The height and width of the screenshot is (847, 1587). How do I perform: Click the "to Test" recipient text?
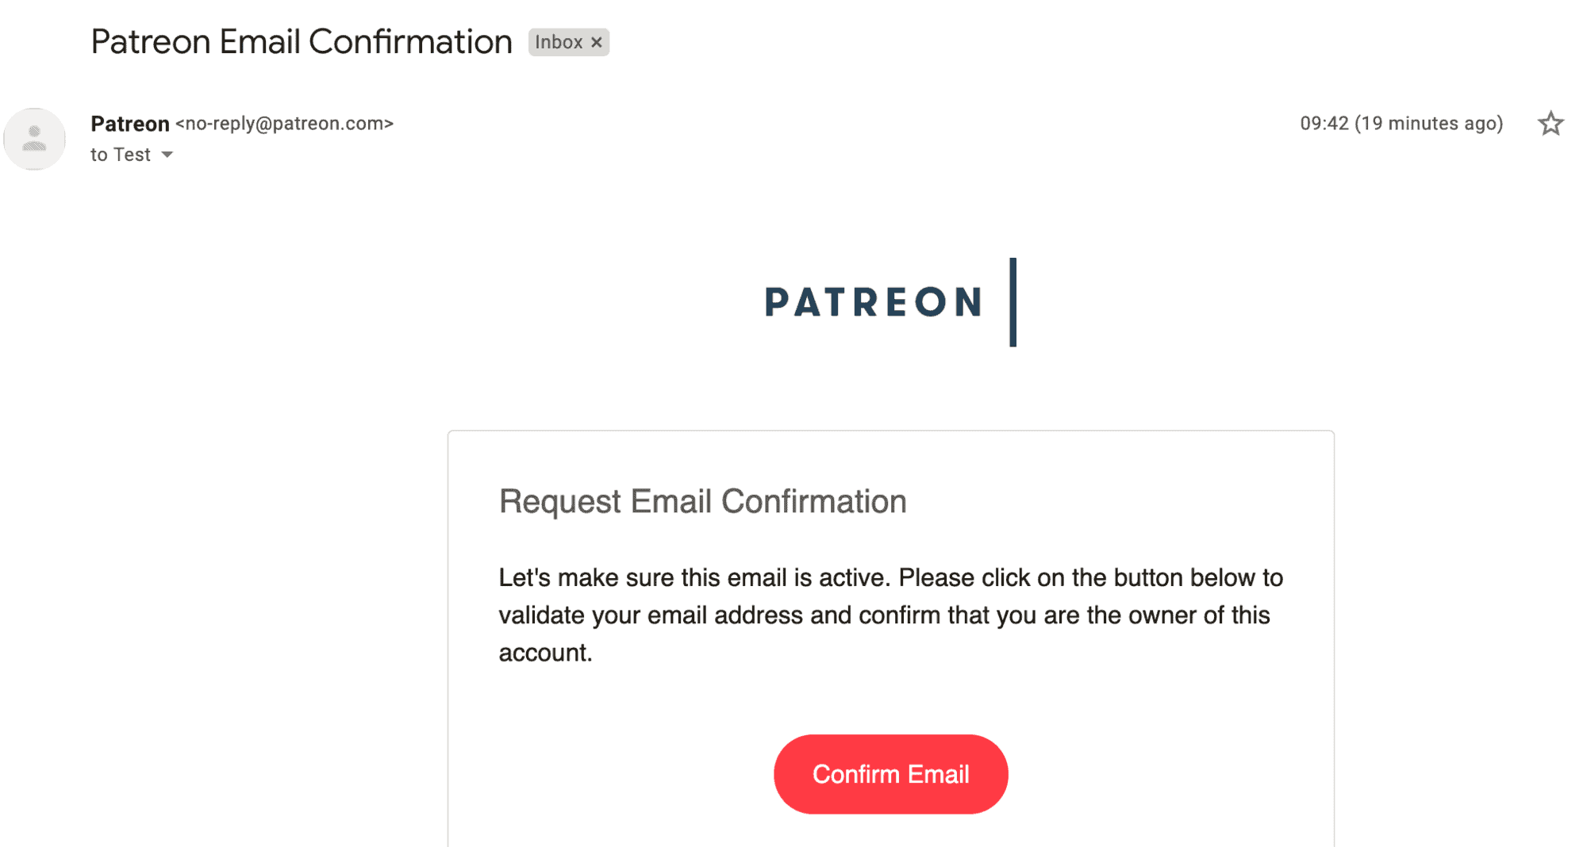coord(120,155)
